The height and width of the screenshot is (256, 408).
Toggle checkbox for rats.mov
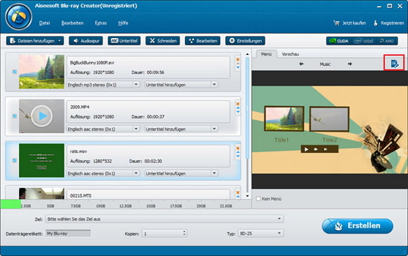pyautogui.click(x=14, y=160)
